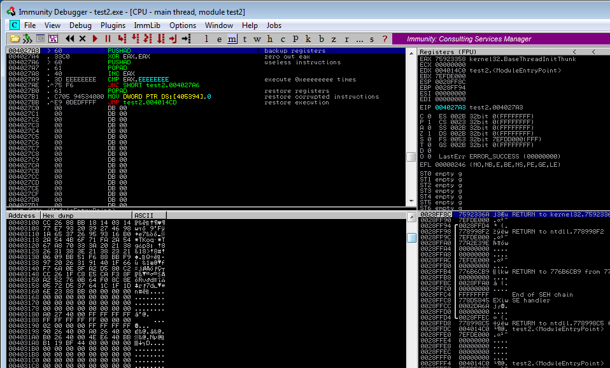Open the memory map with the 'm' button

click(232, 39)
